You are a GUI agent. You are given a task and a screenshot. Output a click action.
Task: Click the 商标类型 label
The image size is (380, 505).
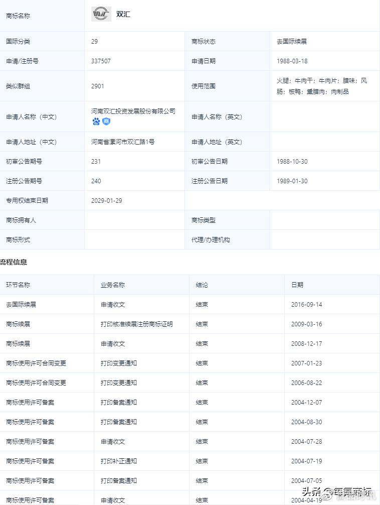tap(204, 220)
